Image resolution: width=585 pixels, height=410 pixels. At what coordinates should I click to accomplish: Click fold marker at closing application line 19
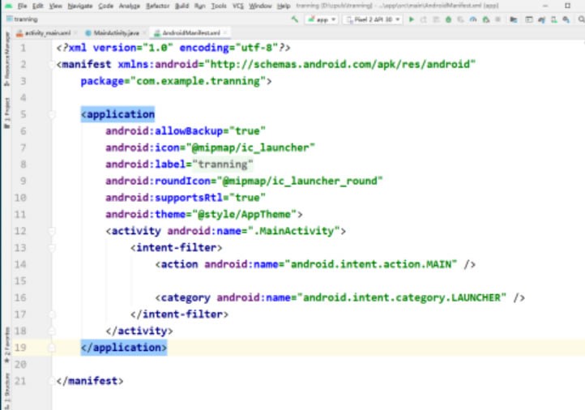point(52,348)
